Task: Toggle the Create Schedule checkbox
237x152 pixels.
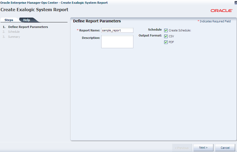Action: pyautogui.click(x=166, y=31)
